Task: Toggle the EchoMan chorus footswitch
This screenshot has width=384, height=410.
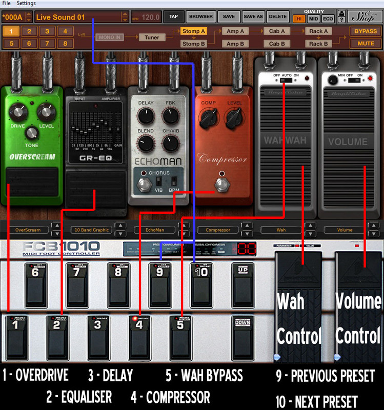Action: [x=144, y=184]
